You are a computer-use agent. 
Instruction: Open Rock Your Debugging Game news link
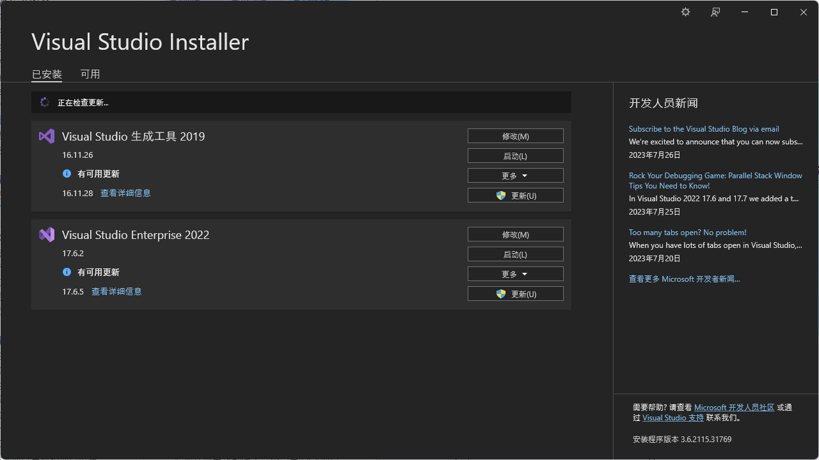click(x=715, y=181)
